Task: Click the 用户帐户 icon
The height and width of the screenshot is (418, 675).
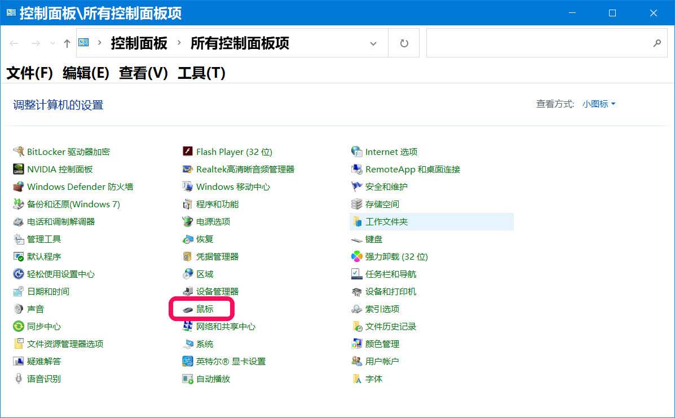Action: coord(357,361)
